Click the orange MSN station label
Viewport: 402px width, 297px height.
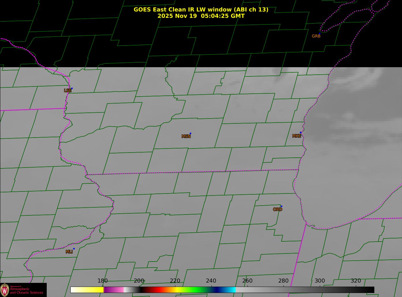tap(186, 136)
